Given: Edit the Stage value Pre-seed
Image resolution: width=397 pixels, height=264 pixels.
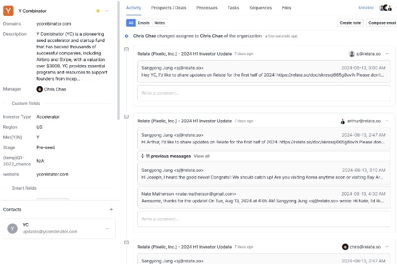Looking at the screenshot, I should [45, 147].
